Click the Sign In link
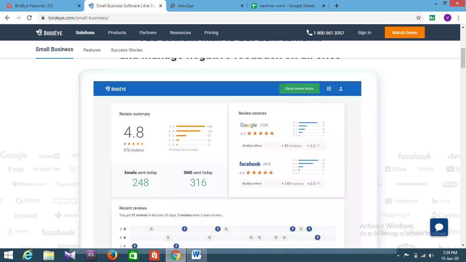Screen dimensions: 466x262 coord(364,33)
